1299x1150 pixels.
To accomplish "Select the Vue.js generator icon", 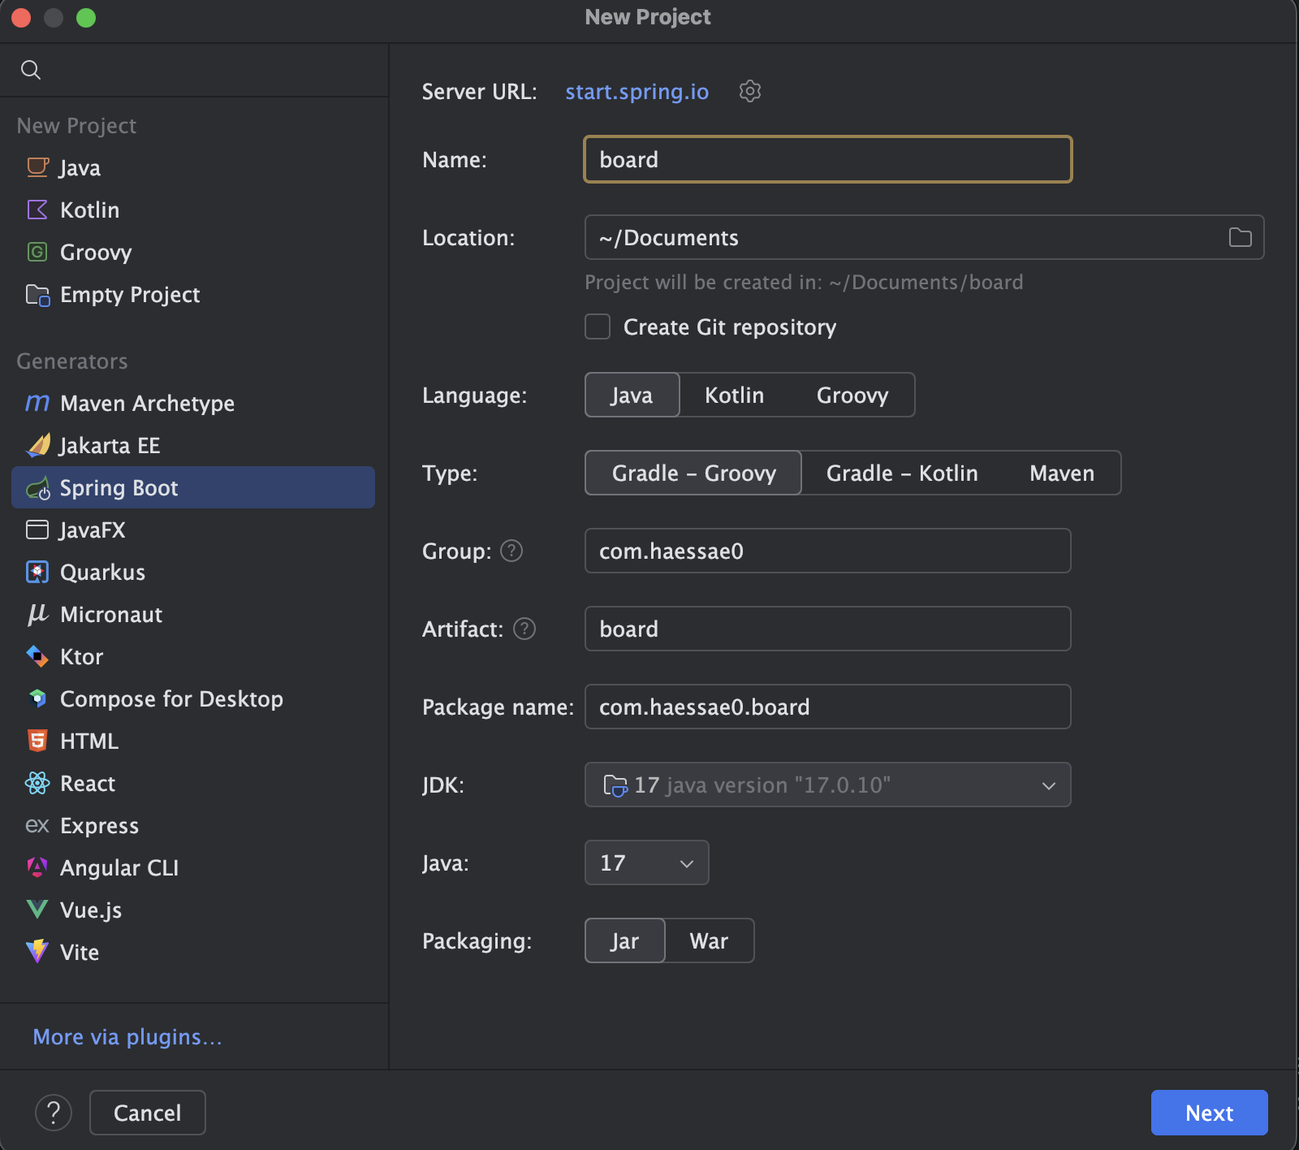I will point(37,910).
